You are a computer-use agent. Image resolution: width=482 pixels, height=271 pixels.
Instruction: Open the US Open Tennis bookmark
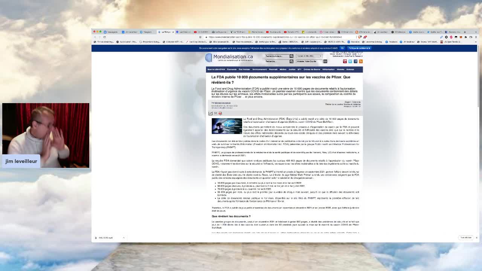point(450,42)
